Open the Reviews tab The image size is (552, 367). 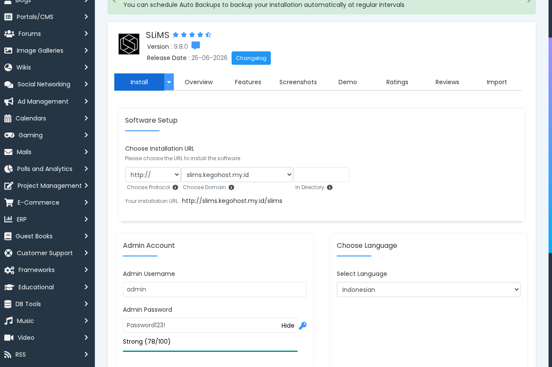(x=447, y=82)
